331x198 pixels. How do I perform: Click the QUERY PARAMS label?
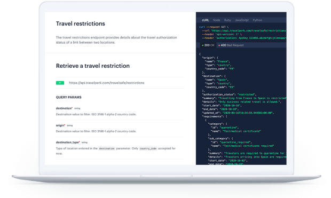point(69,97)
